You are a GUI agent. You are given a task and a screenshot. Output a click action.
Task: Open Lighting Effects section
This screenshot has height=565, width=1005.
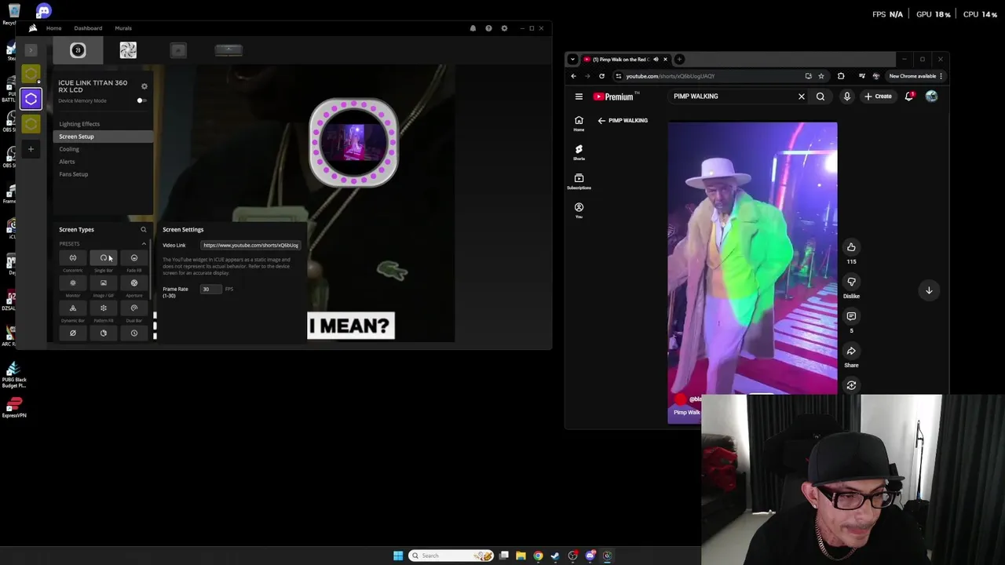79,124
